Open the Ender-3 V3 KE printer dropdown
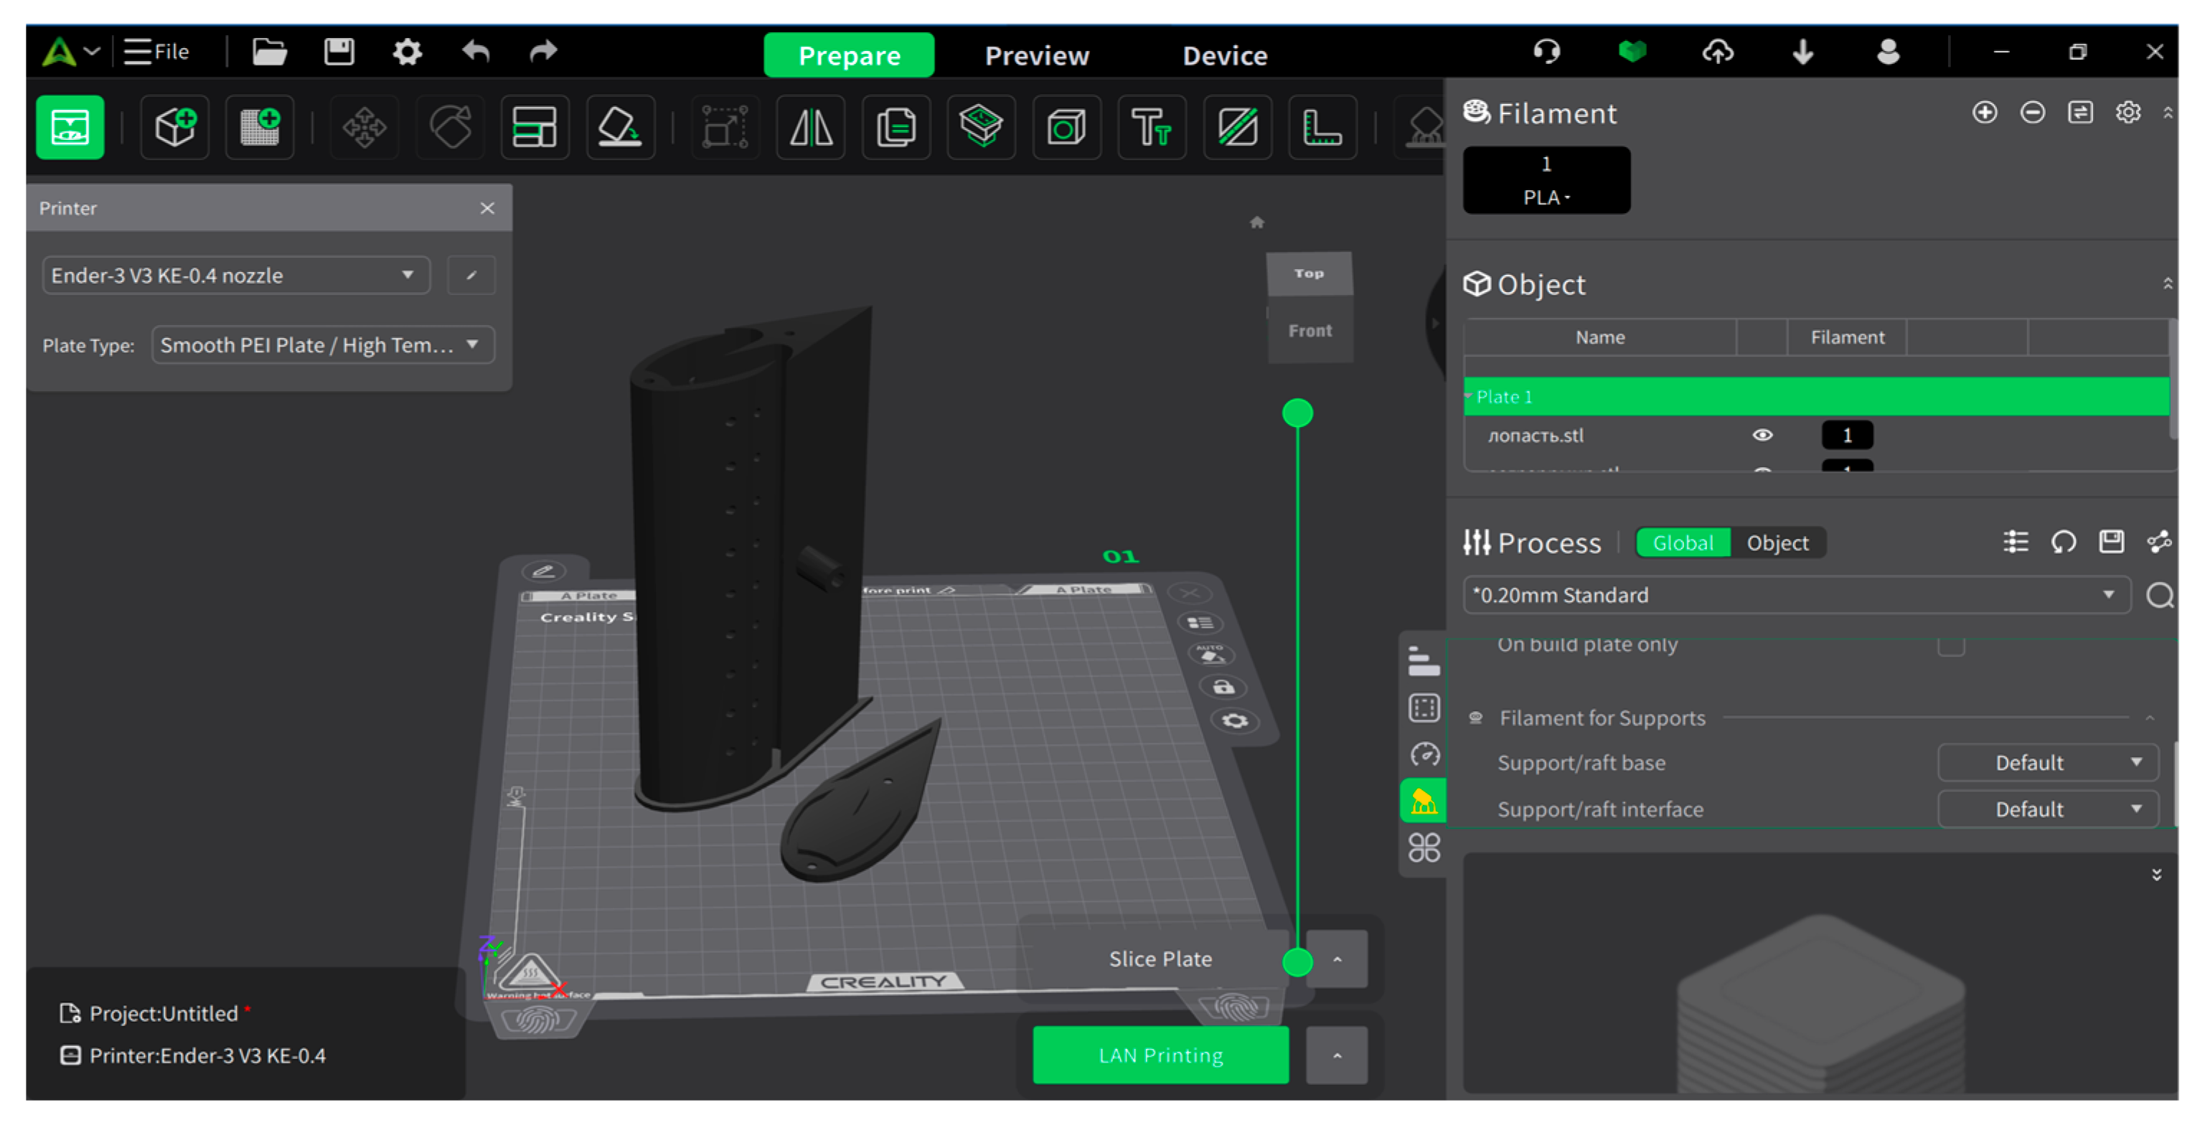 coord(235,276)
